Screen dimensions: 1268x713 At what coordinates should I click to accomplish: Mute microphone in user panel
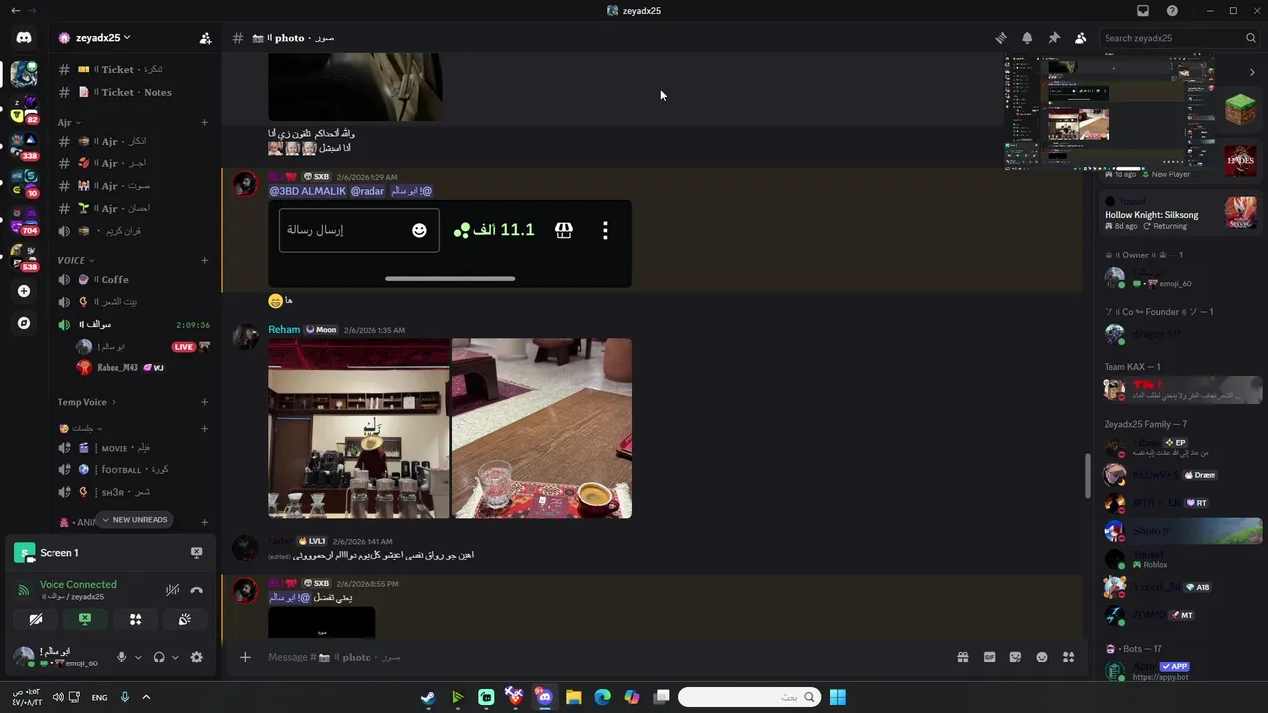click(121, 658)
